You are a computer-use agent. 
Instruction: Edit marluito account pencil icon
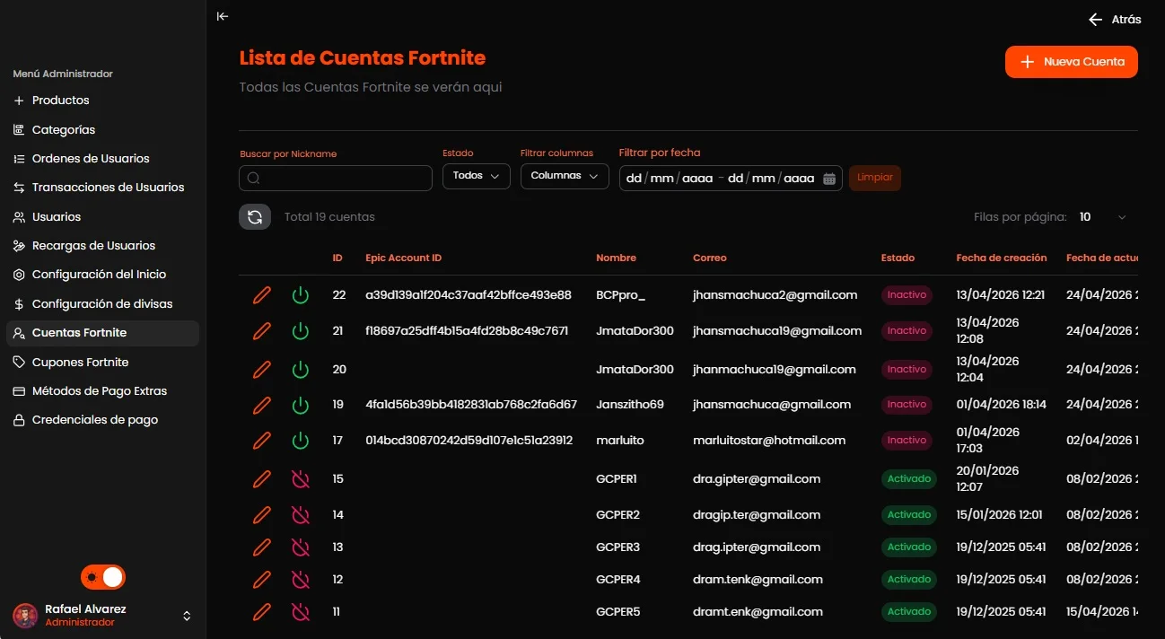262,441
